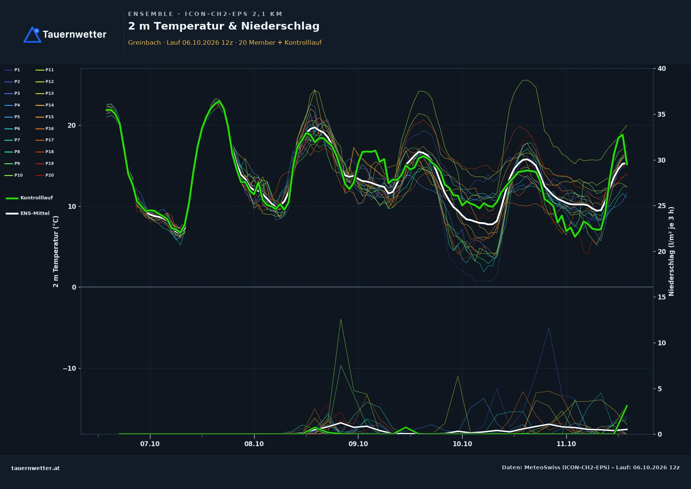This screenshot has width=691, height=489.
Task: Click legend entry P10
Action: coord(14,175)
